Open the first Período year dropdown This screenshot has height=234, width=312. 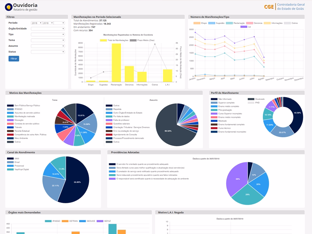(x=36, y=23)
